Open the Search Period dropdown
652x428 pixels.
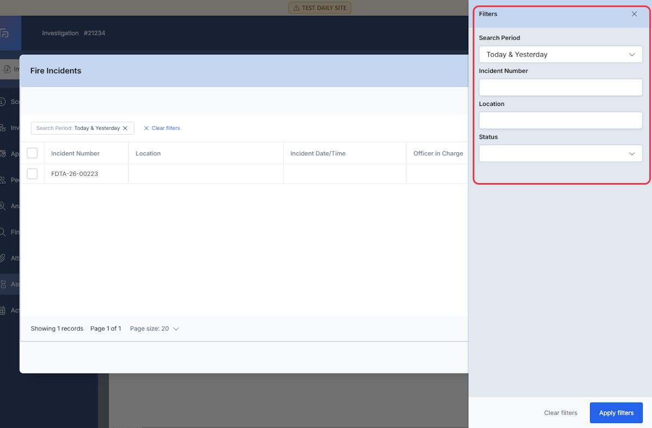click(561, 54)
